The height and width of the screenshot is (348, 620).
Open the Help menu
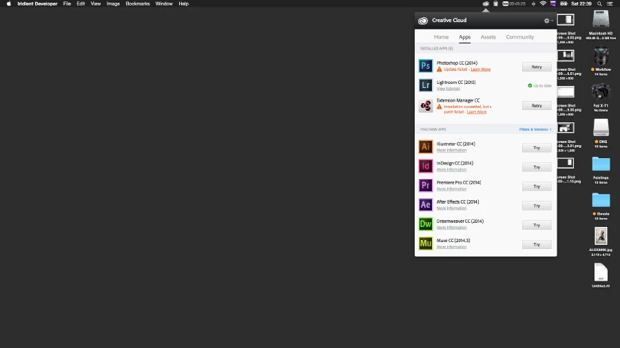click(x=183, y=3)
